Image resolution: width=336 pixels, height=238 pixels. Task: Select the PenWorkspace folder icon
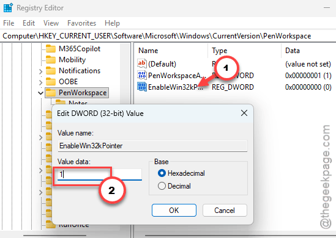click(x=51, y=93)
